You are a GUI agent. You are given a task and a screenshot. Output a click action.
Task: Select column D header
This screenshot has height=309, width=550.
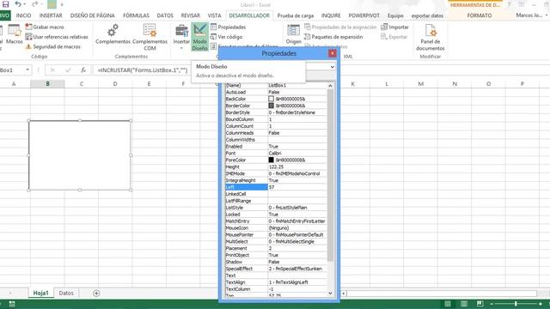(x=115, y=84)
